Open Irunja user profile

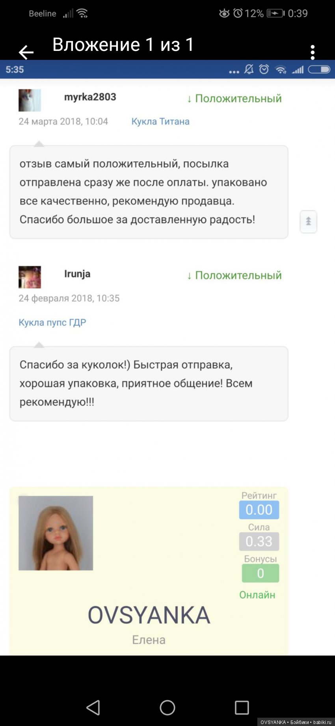(x=77, y=274)
